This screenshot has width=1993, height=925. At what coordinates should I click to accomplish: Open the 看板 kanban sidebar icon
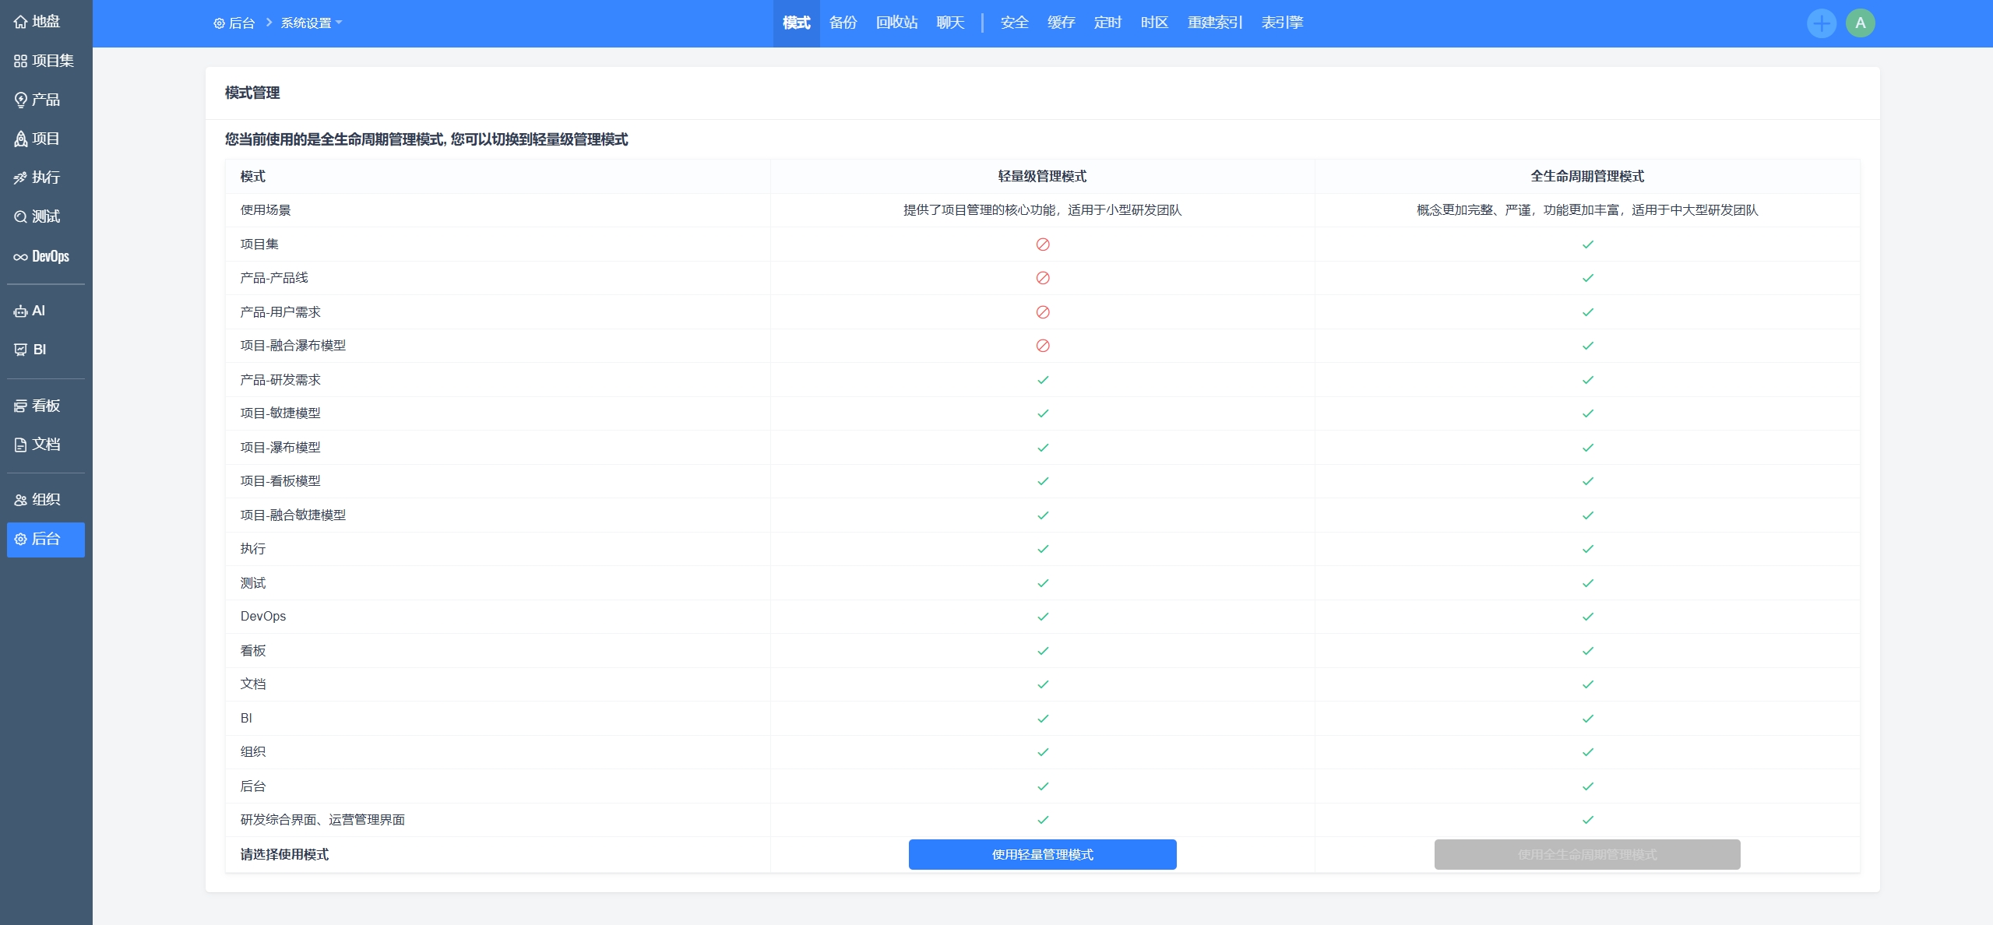click(21, 406)
